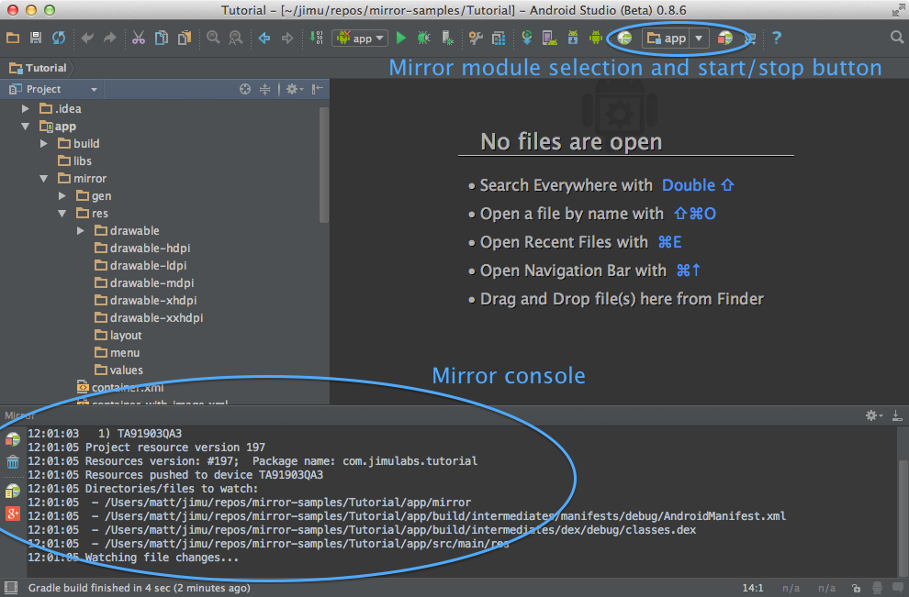
Task: Hide the Project panel with pin icon
Action: click(x=317, y=89)
